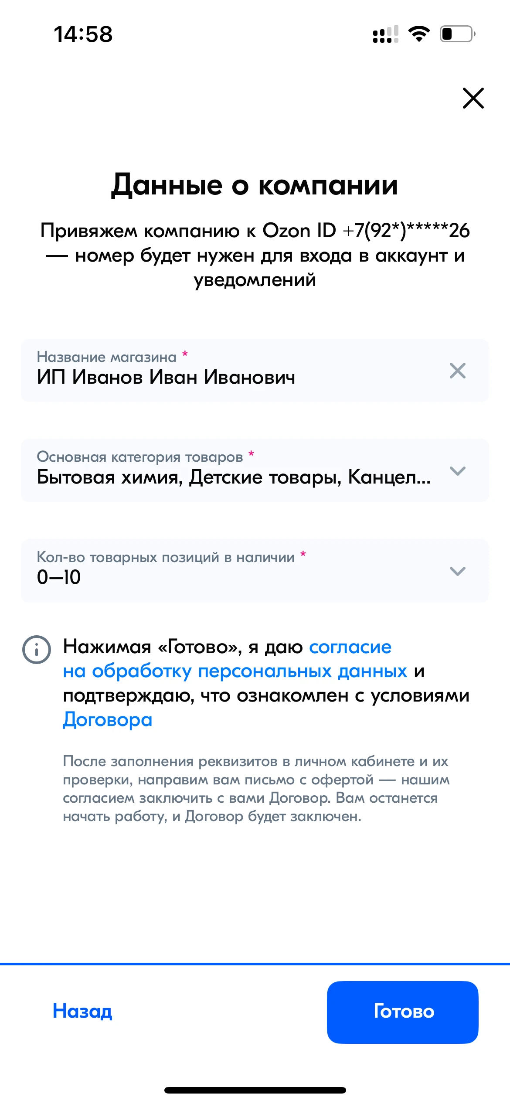Tap the blue progress line above buttons

click(255, 964)
